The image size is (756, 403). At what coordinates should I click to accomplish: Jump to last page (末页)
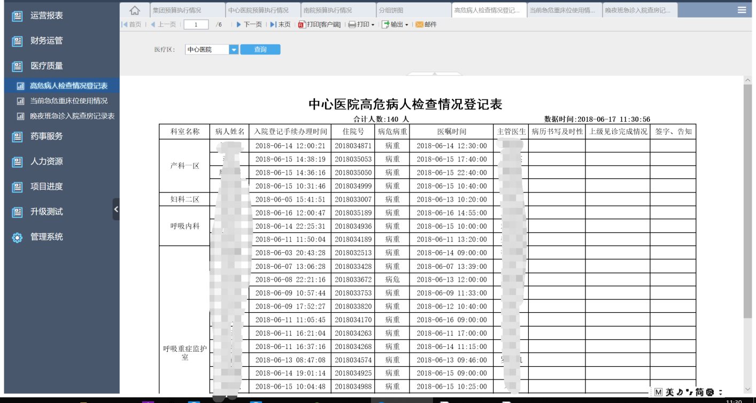tap(281, 25)
